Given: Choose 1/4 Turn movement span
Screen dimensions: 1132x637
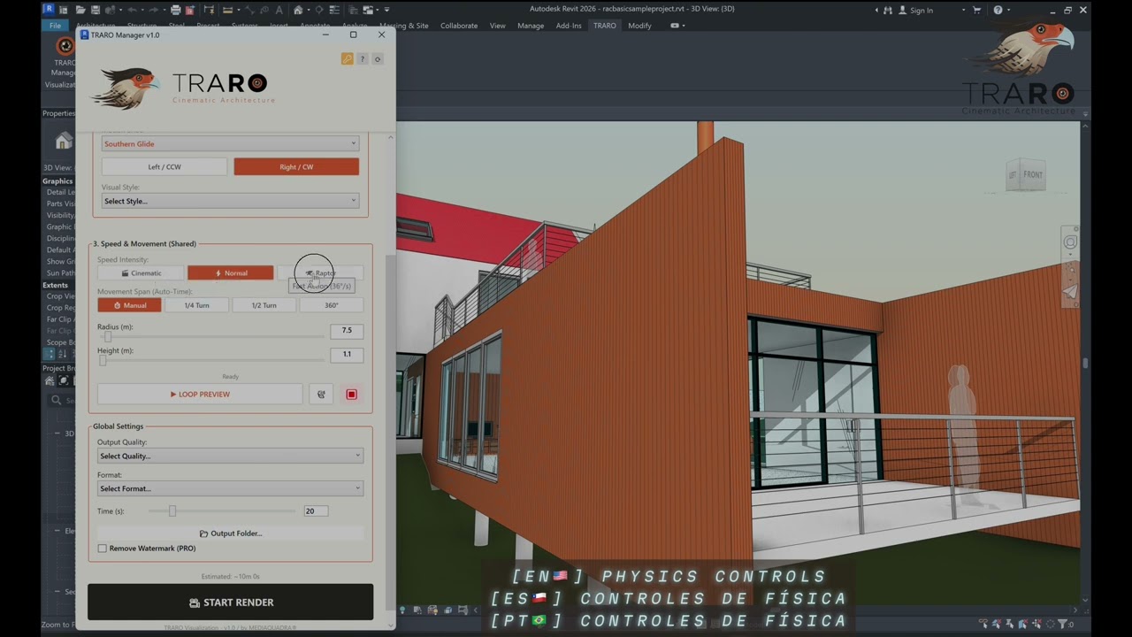Looking at the screenshot, I should click(x=196, y=305).
